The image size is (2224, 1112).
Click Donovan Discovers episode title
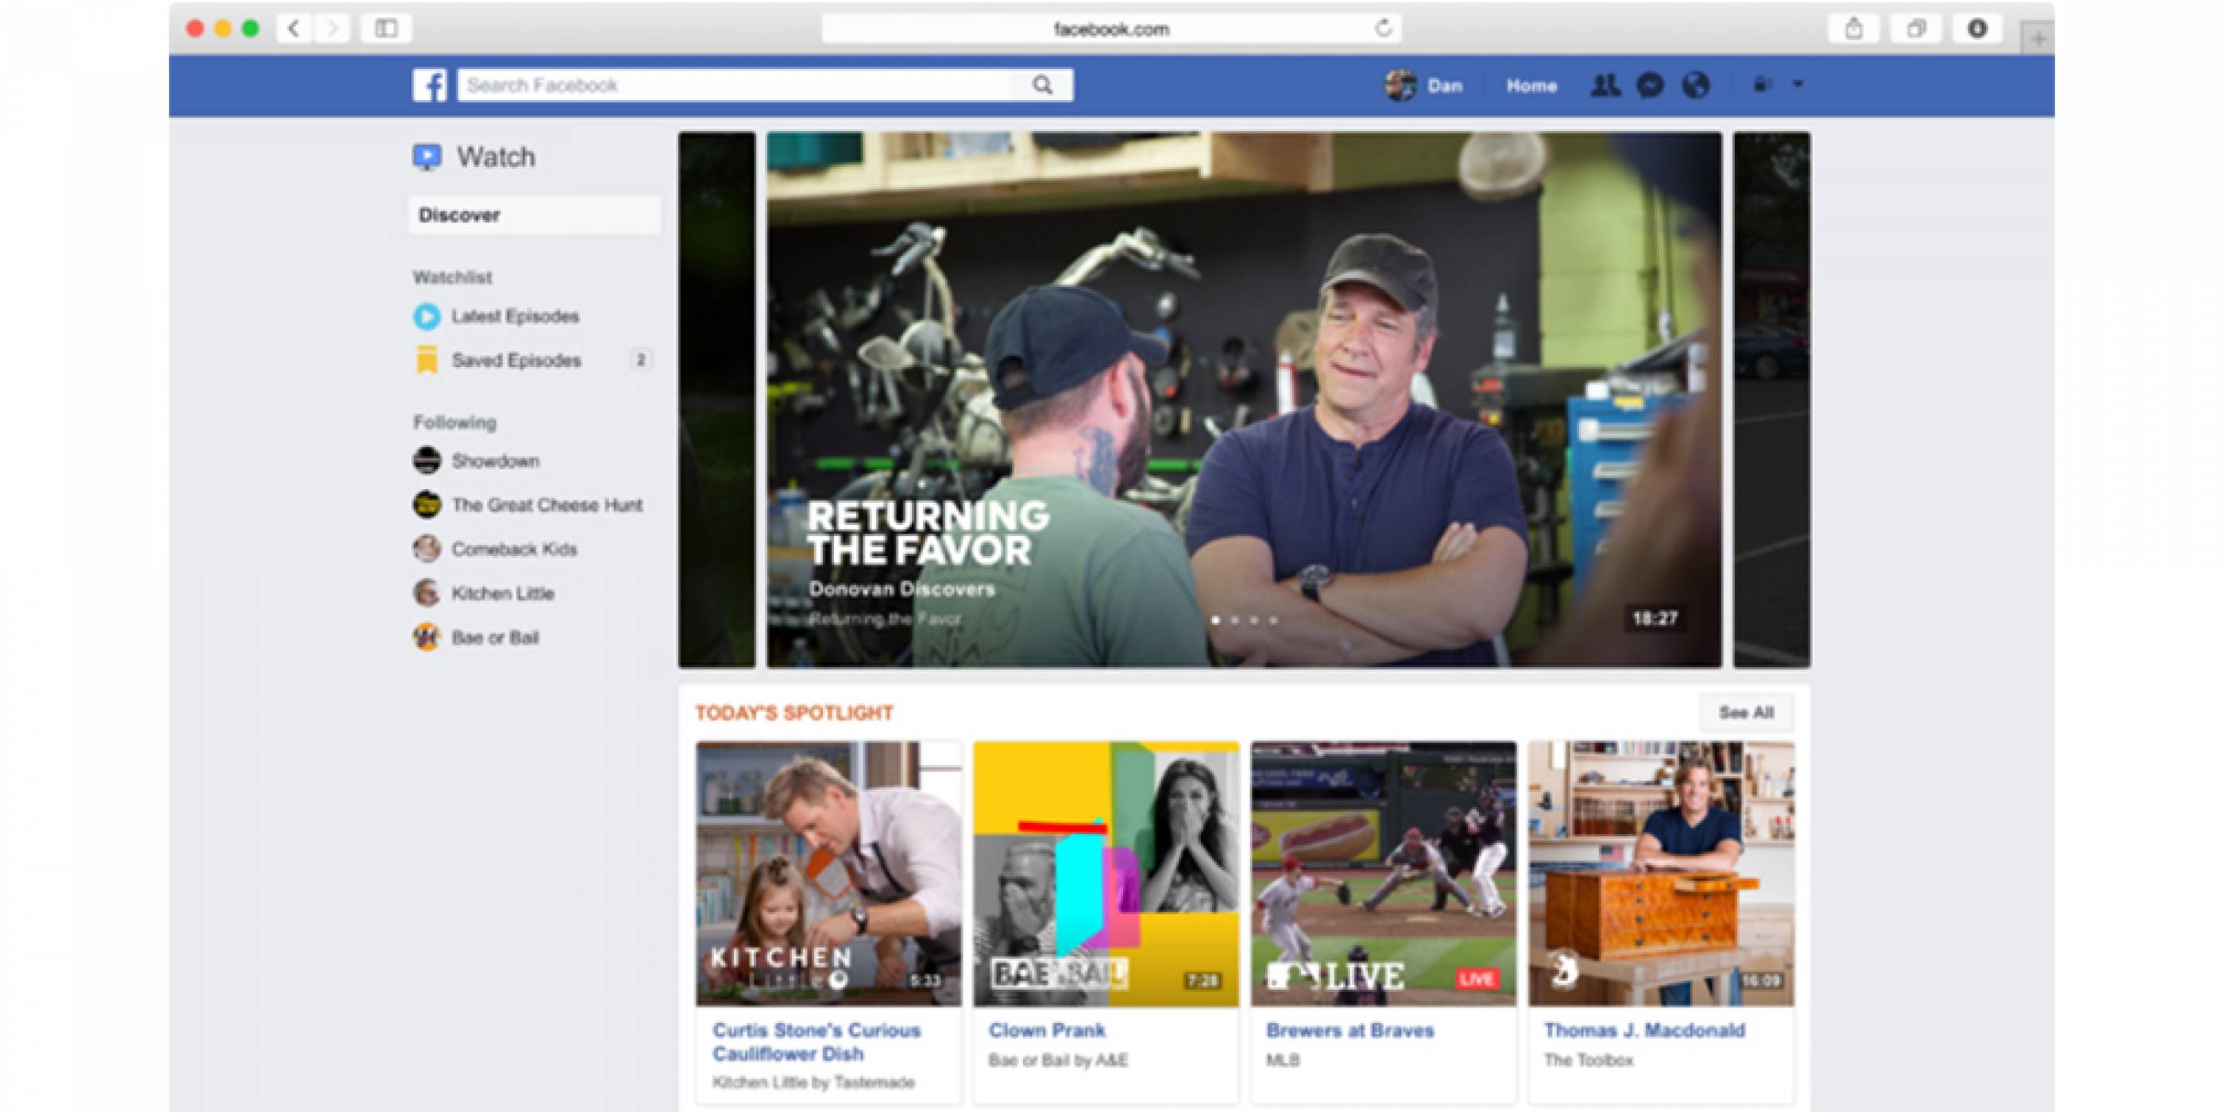click(x=902, y=589)
